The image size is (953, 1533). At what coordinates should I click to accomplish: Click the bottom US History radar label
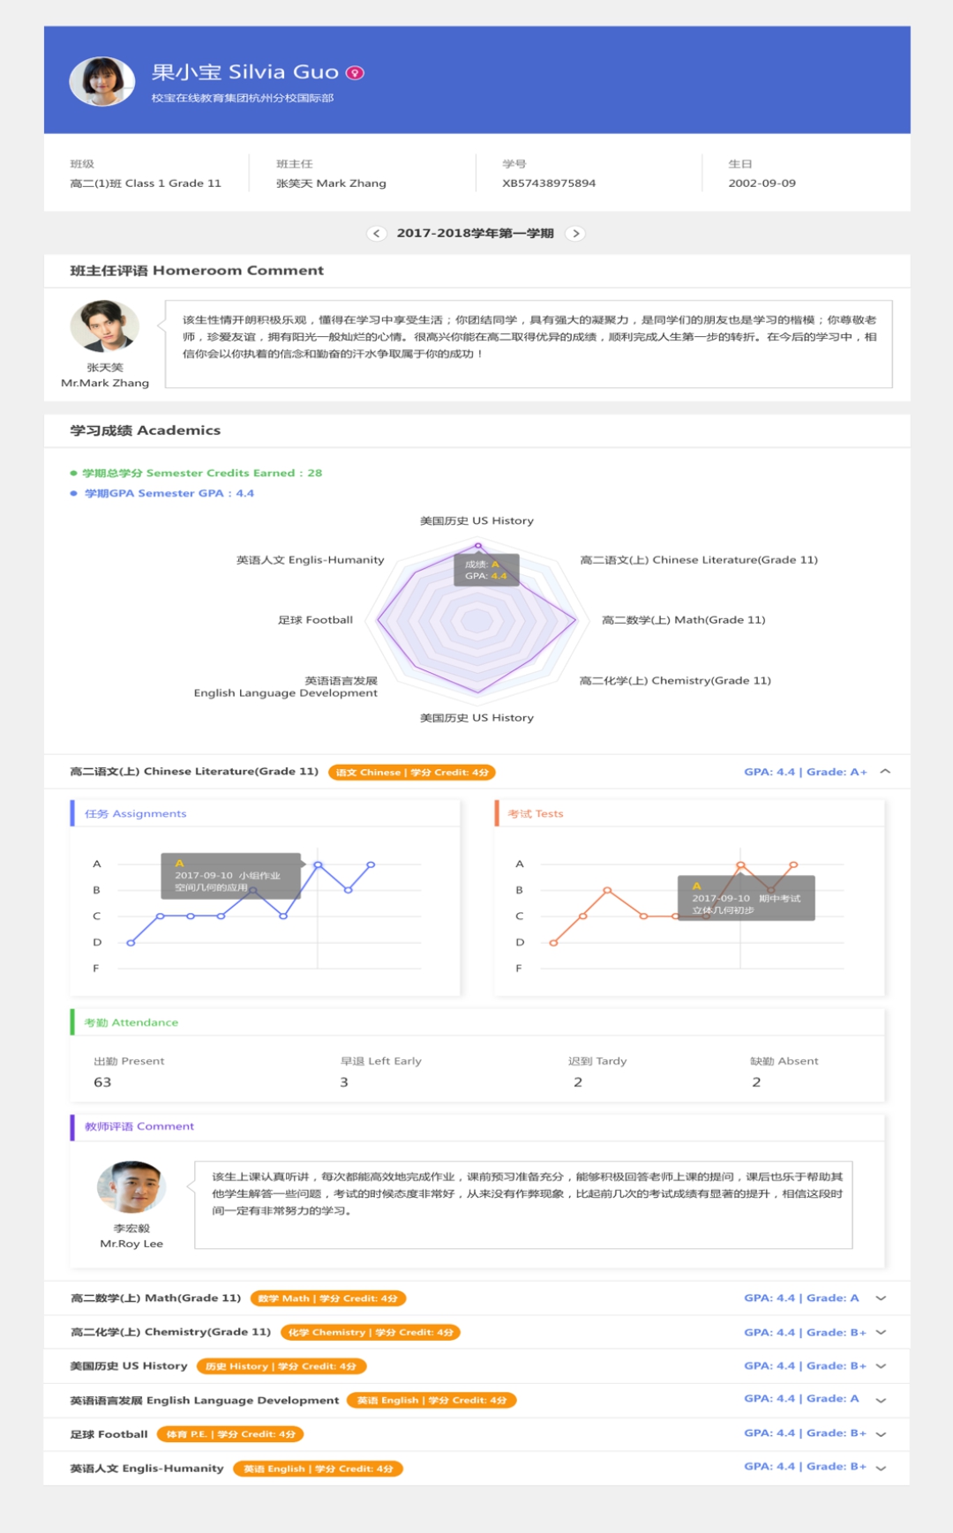pos(476,718)
